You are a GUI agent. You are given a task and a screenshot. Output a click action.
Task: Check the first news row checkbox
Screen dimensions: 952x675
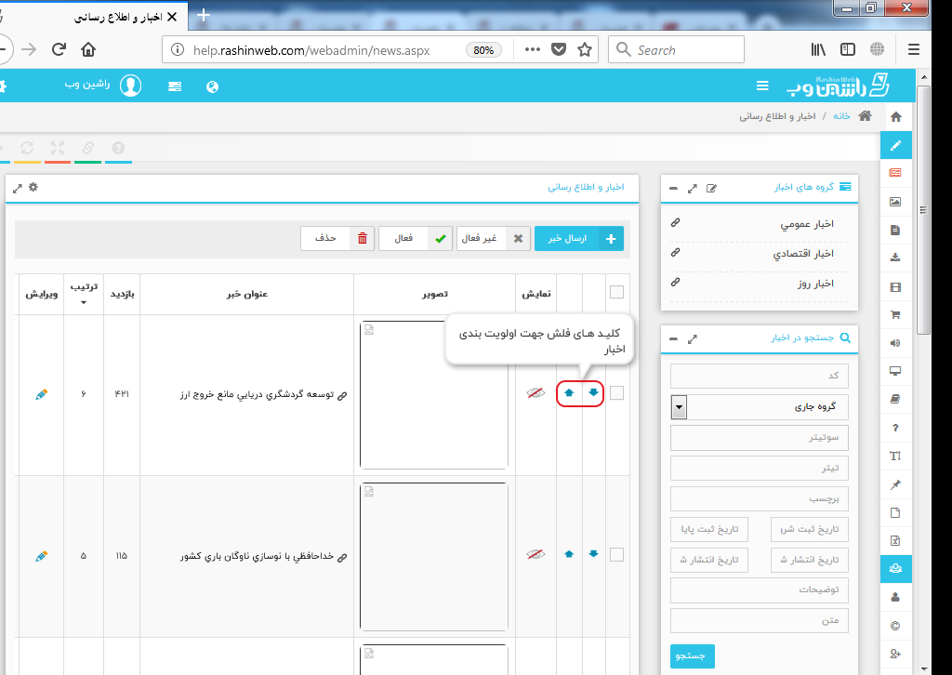click(x=617, y=393)
